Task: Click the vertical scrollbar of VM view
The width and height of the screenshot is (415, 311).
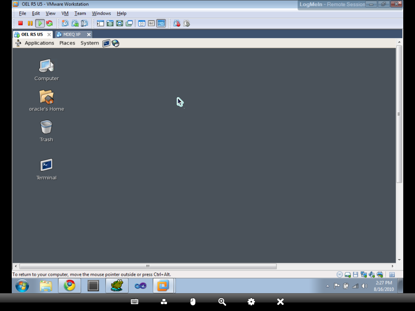Action: pos(399,114)
